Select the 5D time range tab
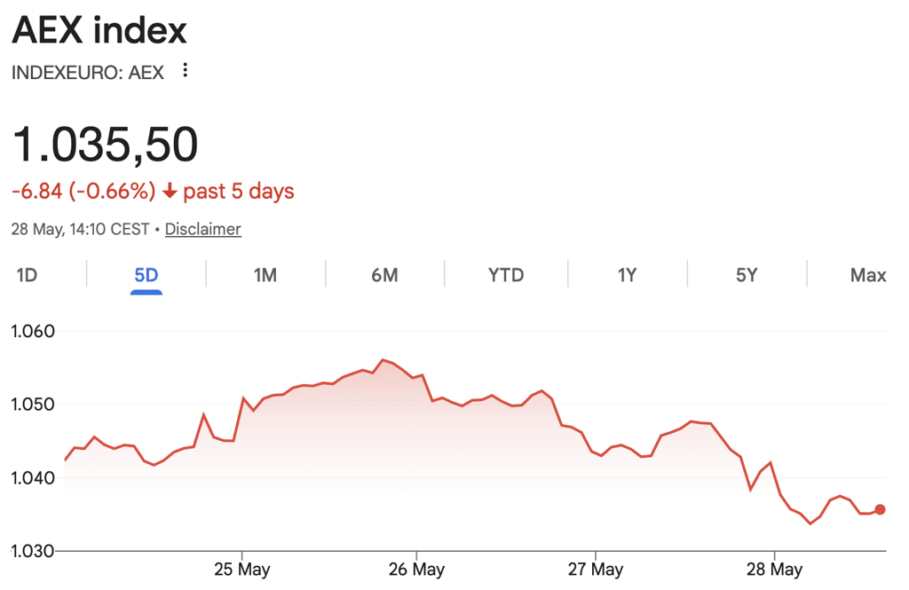This screenshot has width=909, height=590. (x=146, y=275)
